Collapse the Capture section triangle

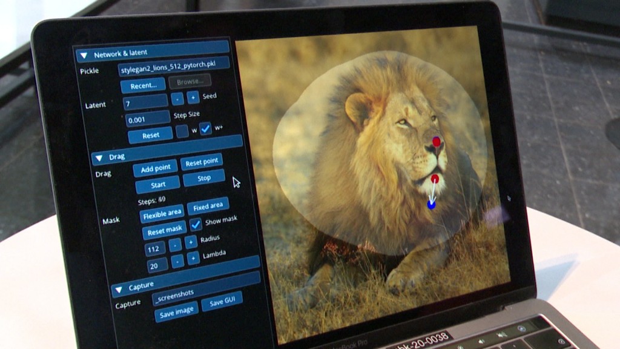[x=119, y=290]
